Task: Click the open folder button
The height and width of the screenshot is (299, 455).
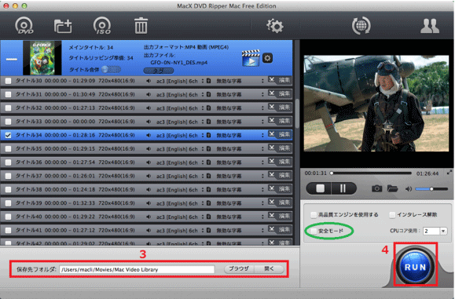Action: [269, 269]
